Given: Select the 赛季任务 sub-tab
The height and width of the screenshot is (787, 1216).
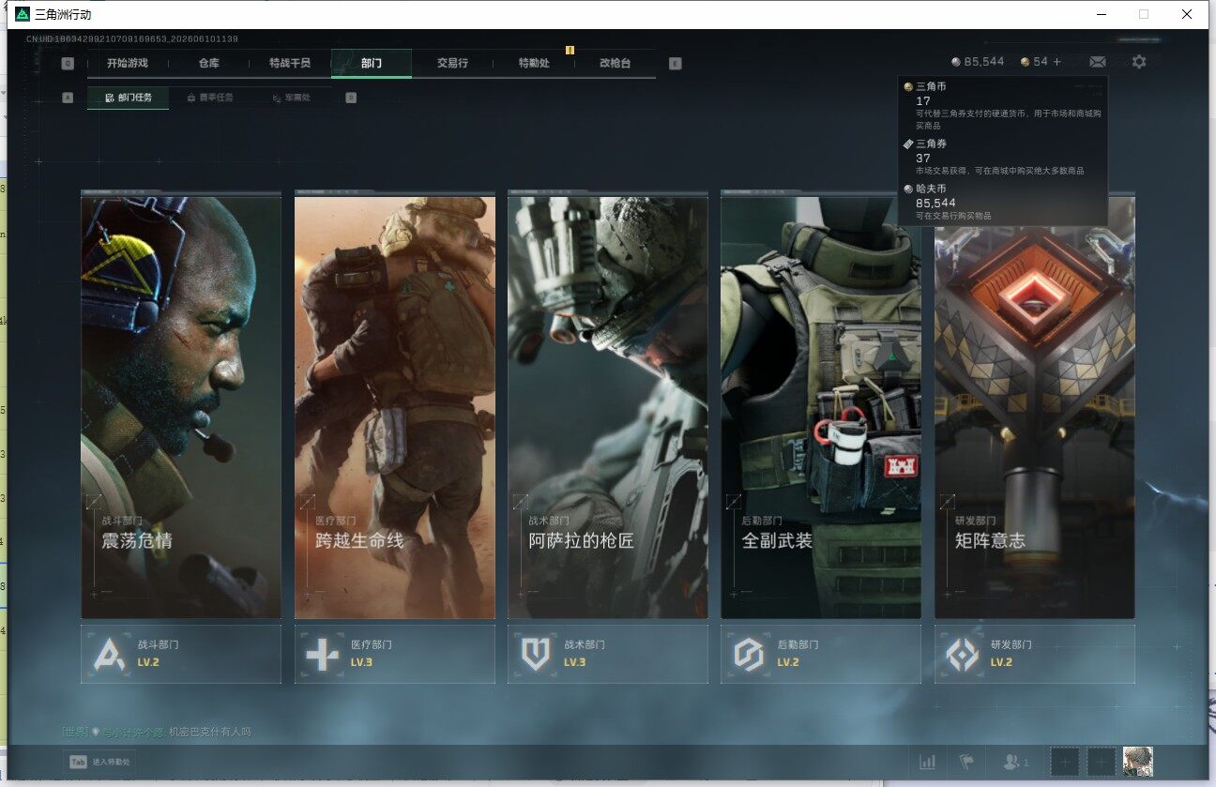Looking at the screenshot, I should pos(210,97).
